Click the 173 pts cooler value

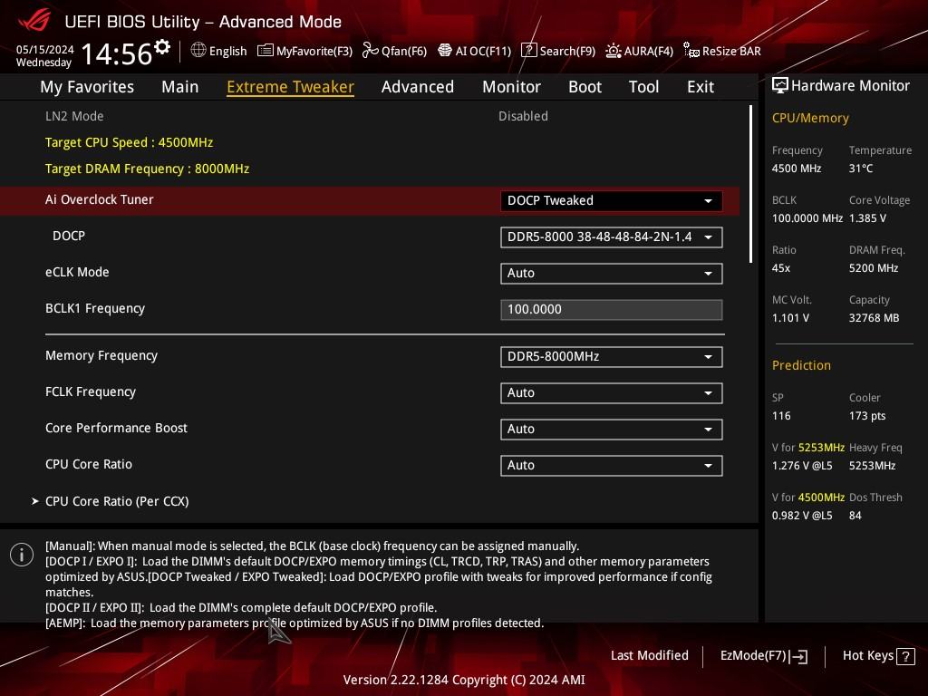click(x=867, y=416)
